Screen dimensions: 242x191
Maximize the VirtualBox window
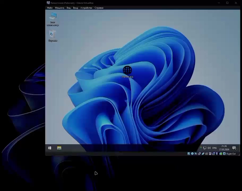tap(227, 3)
